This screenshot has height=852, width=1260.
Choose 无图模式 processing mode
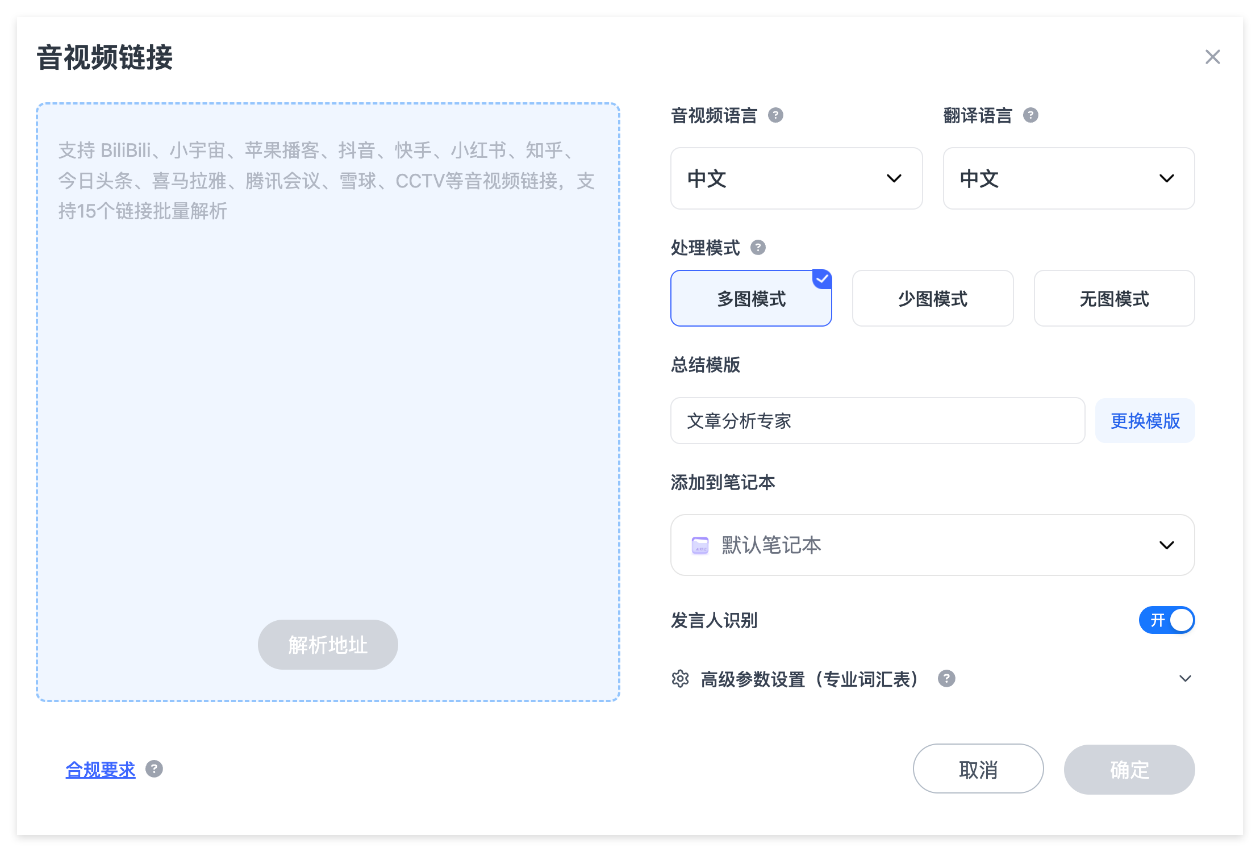pyautogui.click(x=1115, y=298)
